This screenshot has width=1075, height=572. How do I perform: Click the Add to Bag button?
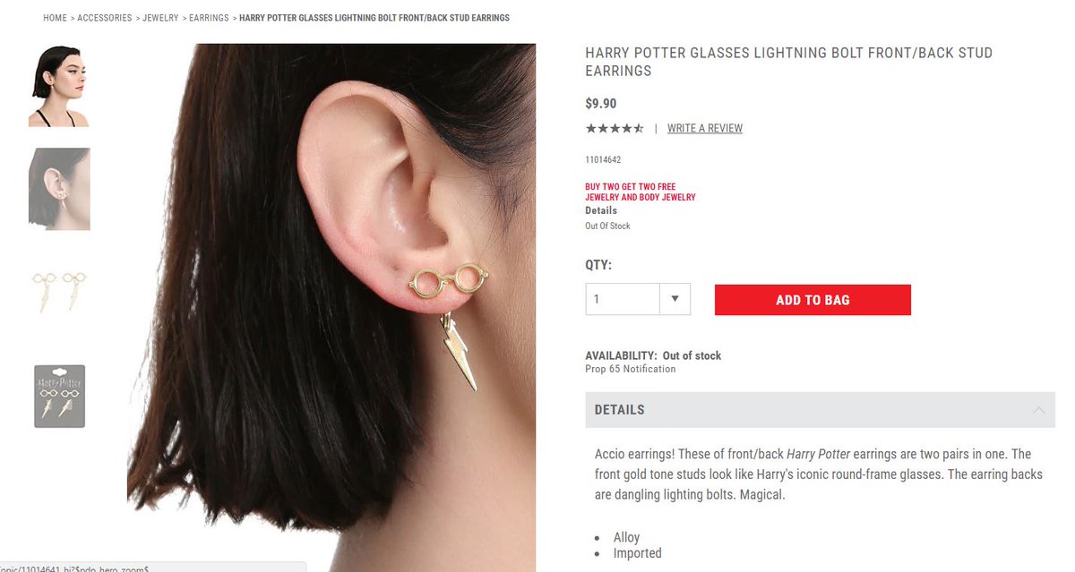tap(813, 300)
